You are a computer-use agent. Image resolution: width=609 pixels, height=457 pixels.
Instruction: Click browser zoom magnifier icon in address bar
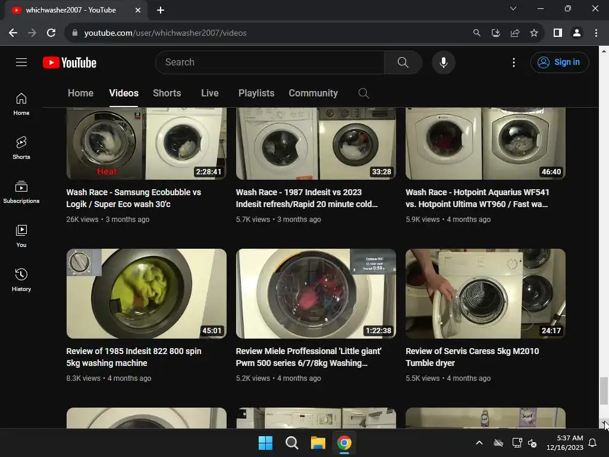(476, 33)
